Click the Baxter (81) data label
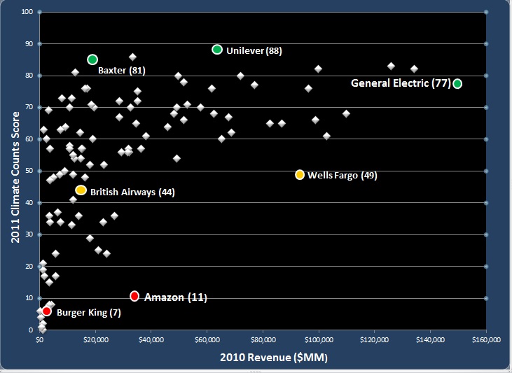 [122, 71]
